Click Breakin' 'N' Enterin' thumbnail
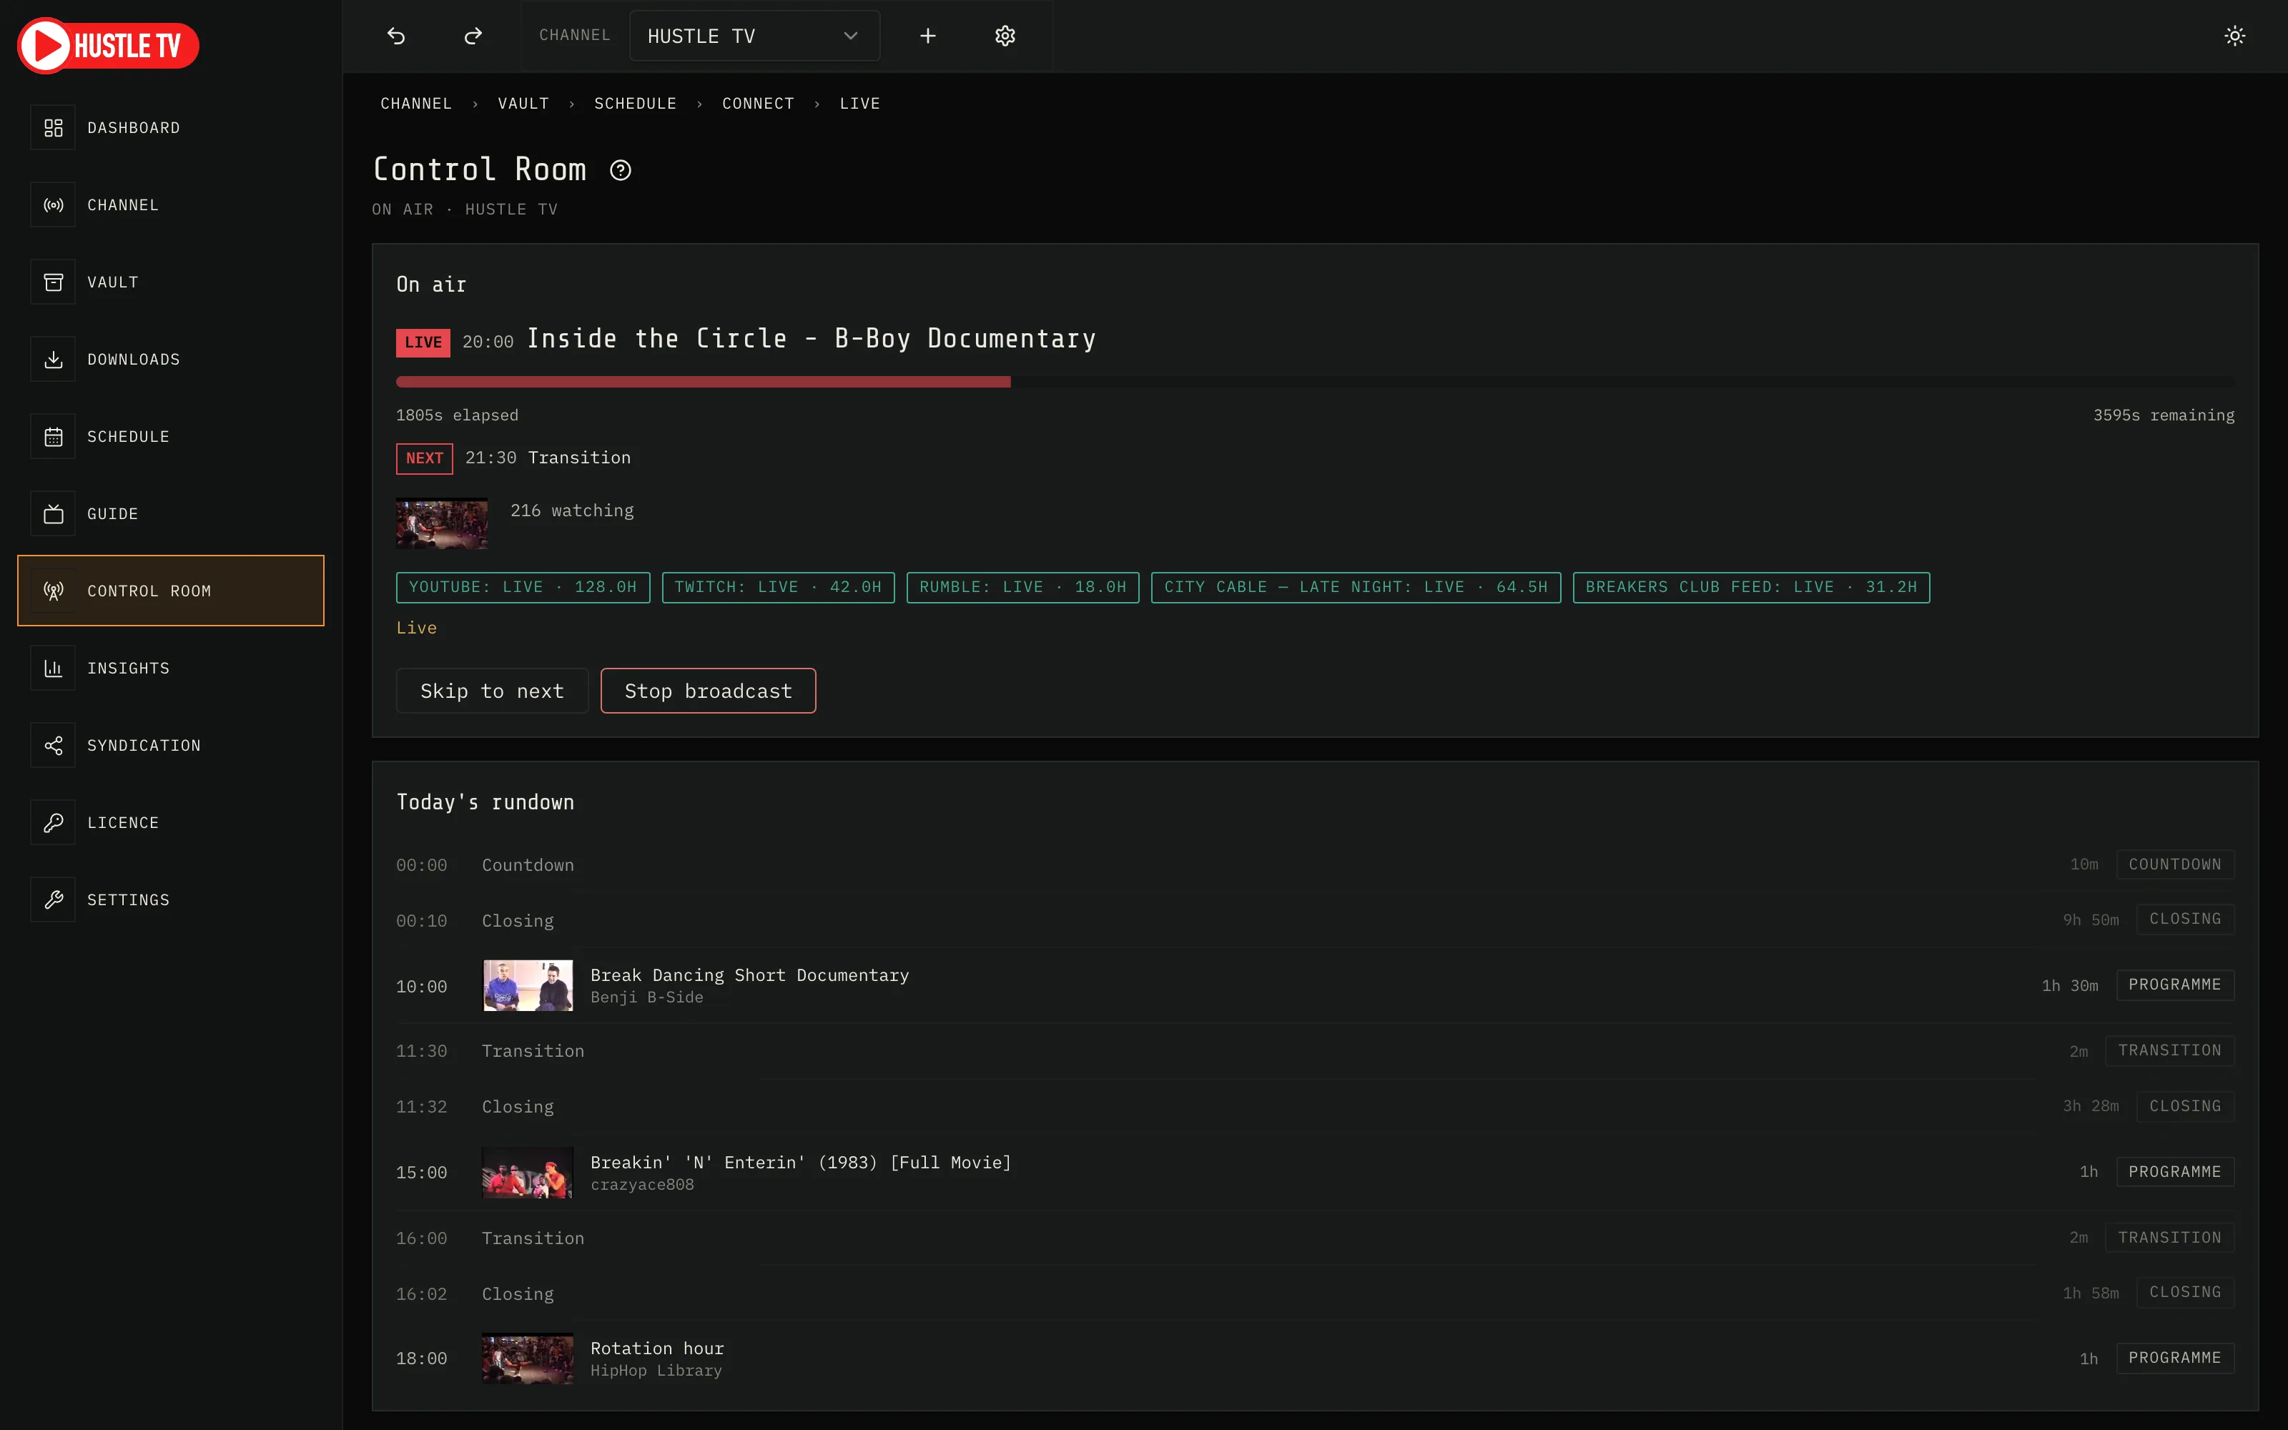 528,1173
